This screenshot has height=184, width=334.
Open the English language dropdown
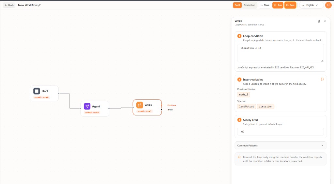point(311,5)
